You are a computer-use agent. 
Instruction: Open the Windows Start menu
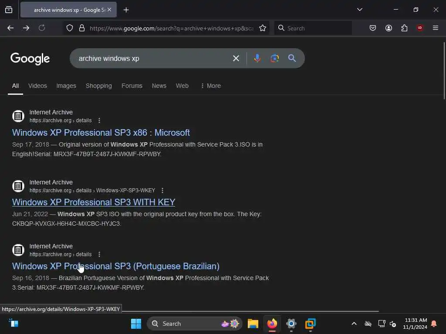click(136, 324)
